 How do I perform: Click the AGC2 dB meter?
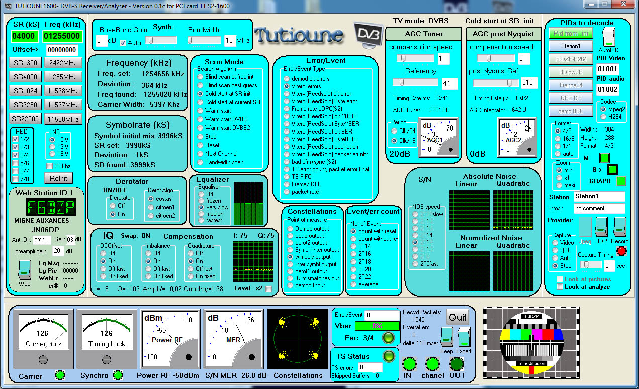[x=517, y=137]
